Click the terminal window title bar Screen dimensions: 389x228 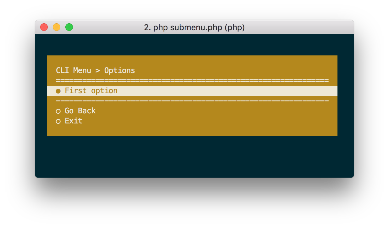(x=195, y=27)
